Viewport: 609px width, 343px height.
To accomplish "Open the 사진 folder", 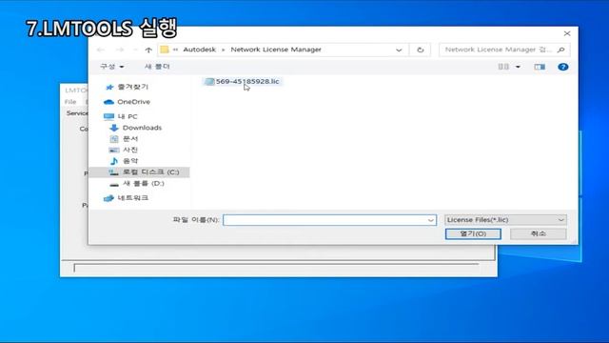I will coord(124,150).
